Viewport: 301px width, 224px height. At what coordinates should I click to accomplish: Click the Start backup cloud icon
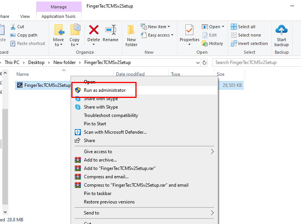point(282,30)
